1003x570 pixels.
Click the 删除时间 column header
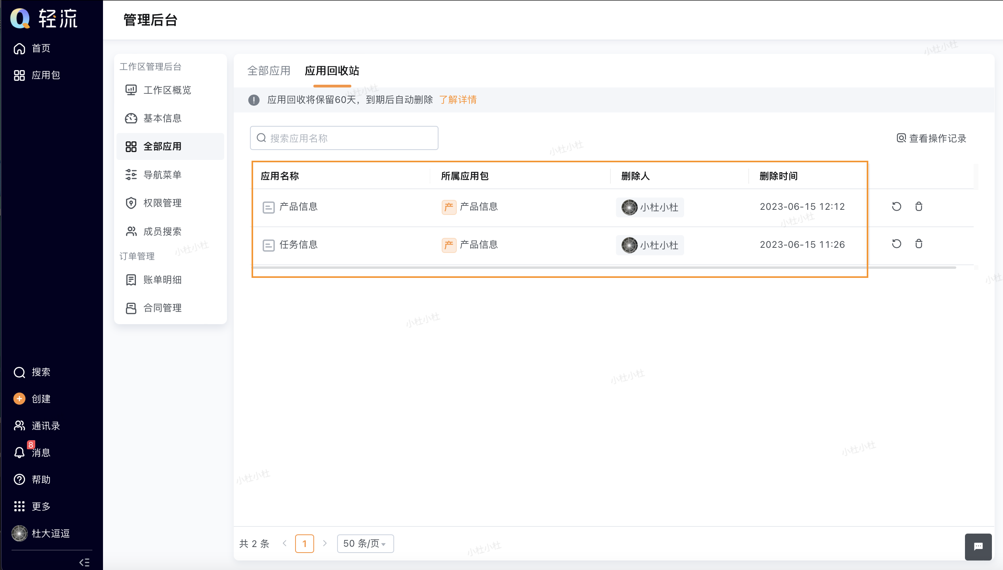click(x=778, y=176)
